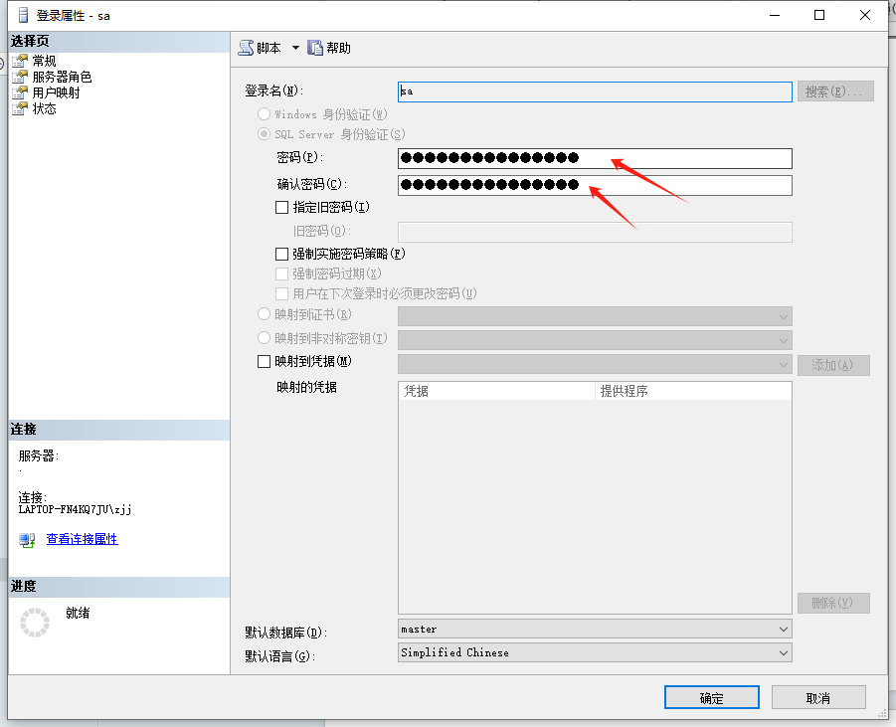
Task: Open the Status page icon
Action: (19, 108)
